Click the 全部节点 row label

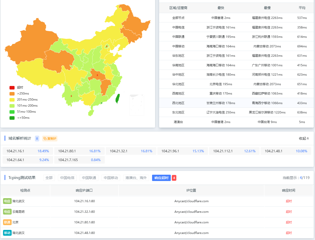[178, 18]
